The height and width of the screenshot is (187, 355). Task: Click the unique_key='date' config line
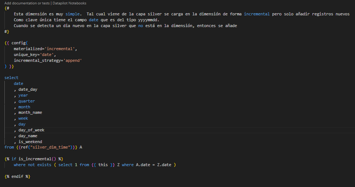pos(35,55)
